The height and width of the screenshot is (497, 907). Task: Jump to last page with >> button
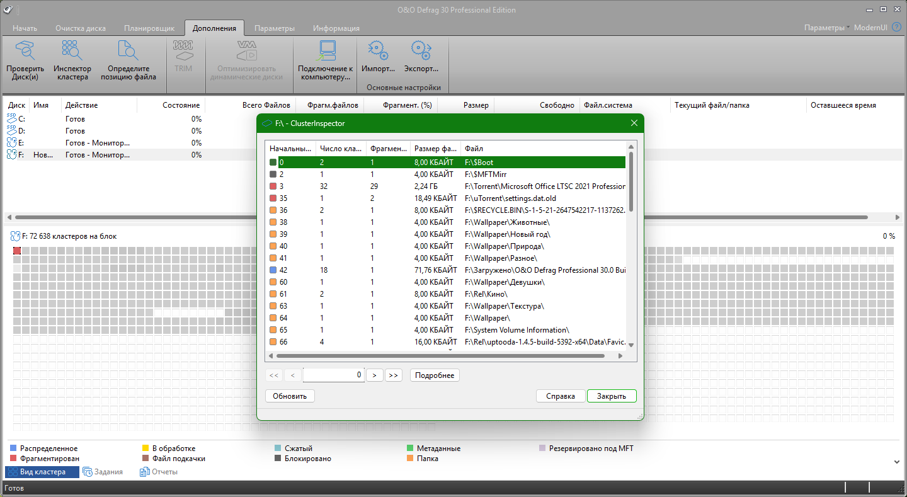394,375
